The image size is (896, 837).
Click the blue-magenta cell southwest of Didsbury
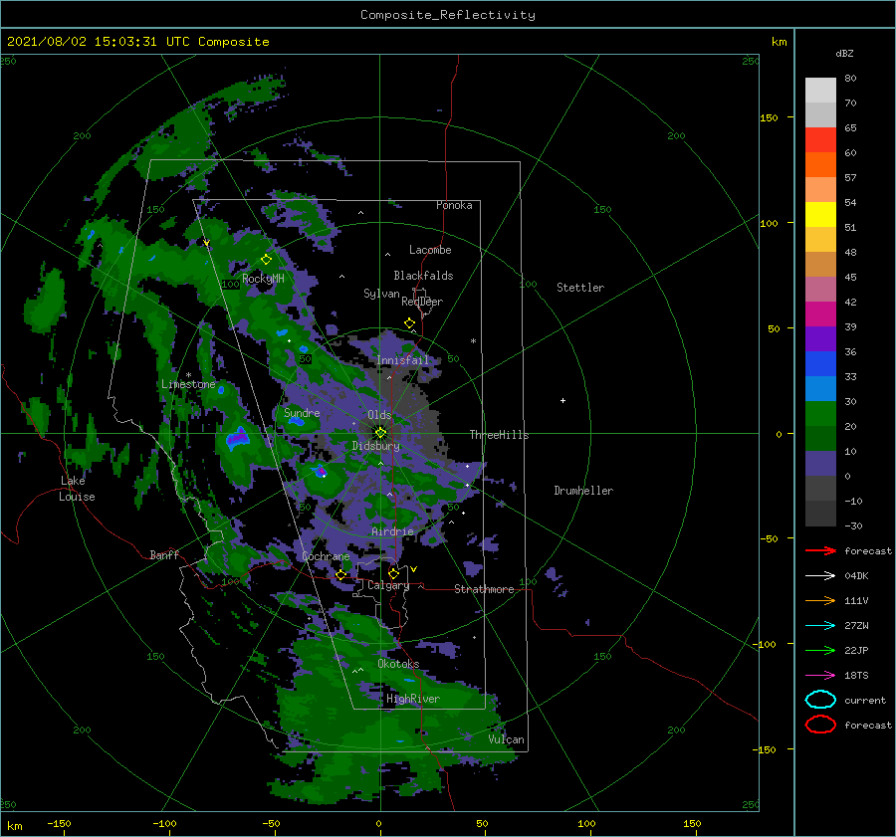point(321,471)
